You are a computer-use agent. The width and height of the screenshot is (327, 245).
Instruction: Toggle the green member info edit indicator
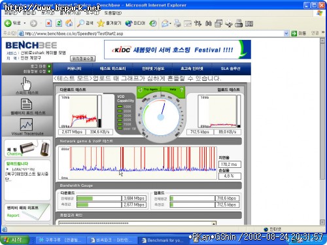pos(49,71)
